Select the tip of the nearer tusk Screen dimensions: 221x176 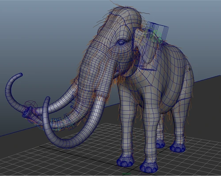tap(48, 99)
